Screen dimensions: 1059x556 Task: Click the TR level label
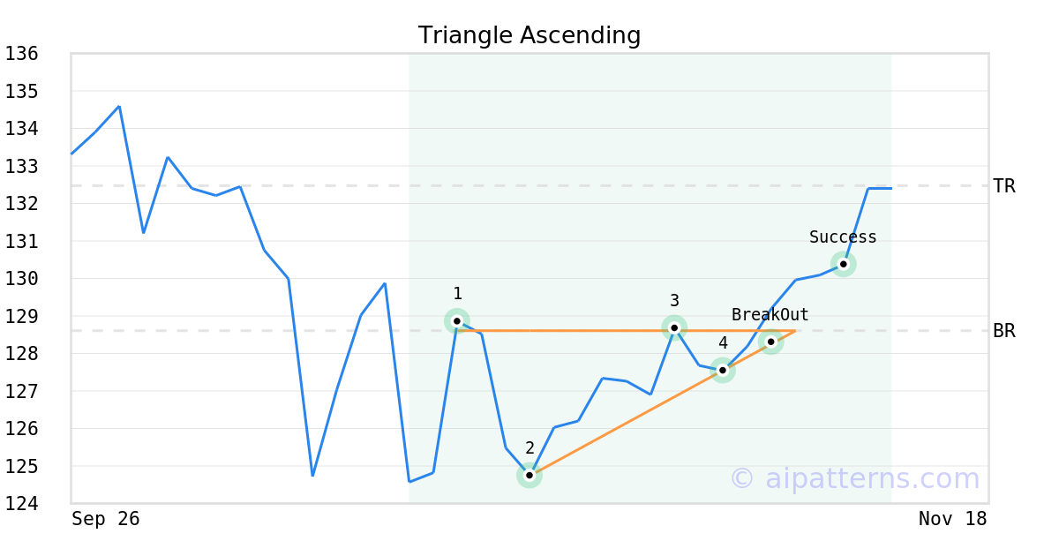(1004, 186)
